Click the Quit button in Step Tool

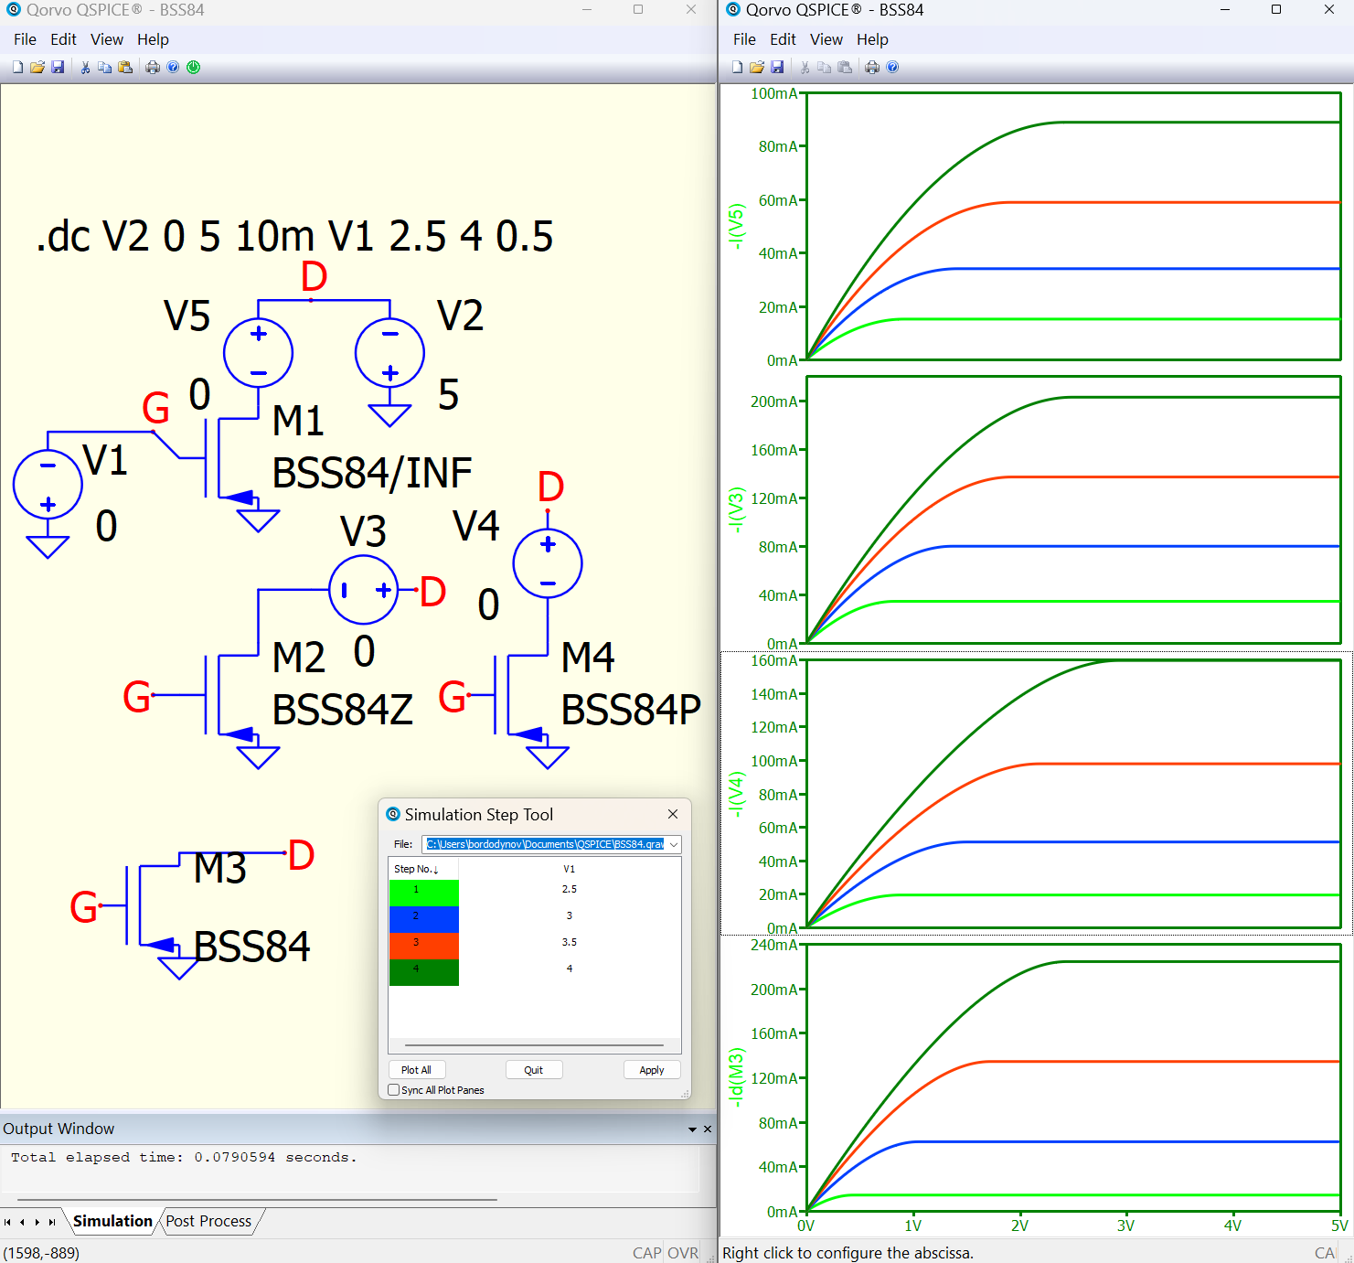pos(534,1070)
